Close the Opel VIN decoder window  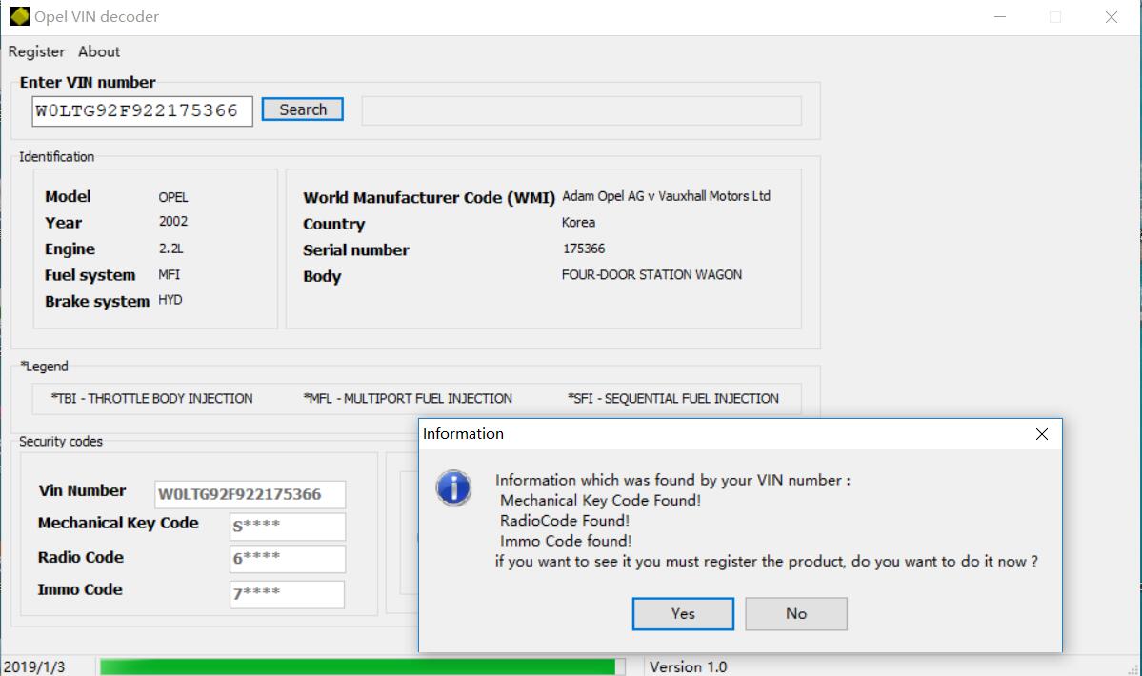click(1111, 17)
